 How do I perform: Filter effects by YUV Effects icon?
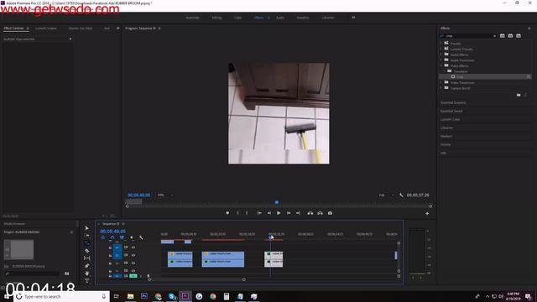519,35
